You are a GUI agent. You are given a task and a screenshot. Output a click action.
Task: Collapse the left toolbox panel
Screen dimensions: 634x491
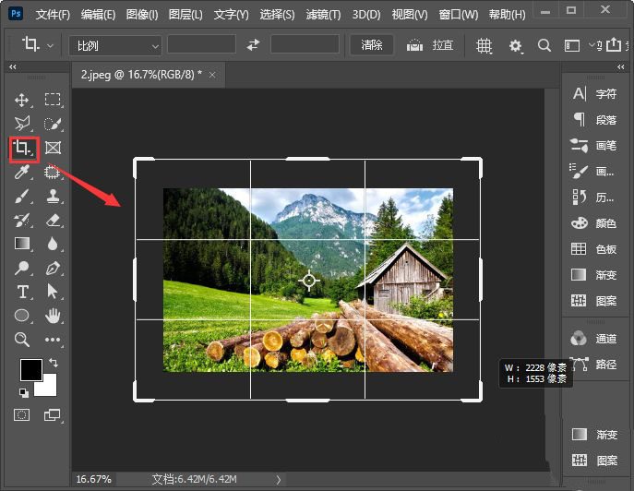click(13, 66)
